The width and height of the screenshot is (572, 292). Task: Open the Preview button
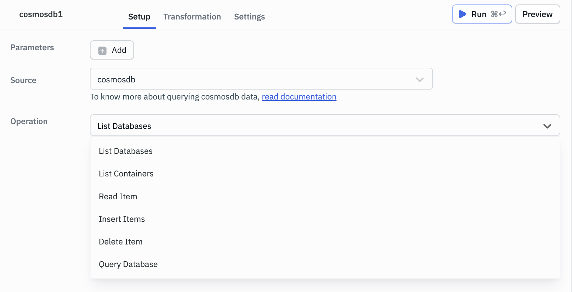pos(537,14)
